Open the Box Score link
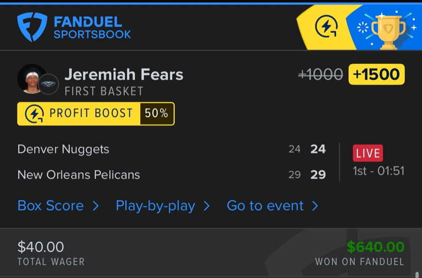The width and height of the screenshot is (422, 278). pyautogui.click(x=51, y=206)
